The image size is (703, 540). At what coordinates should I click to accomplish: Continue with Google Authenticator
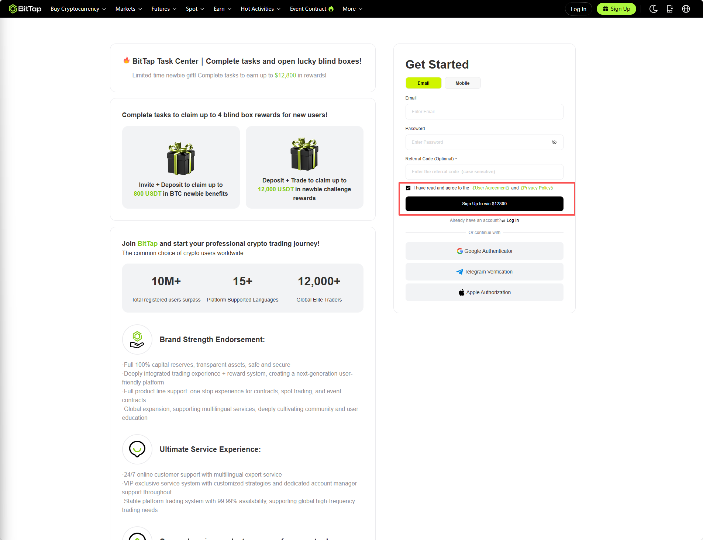click(484, 251)
